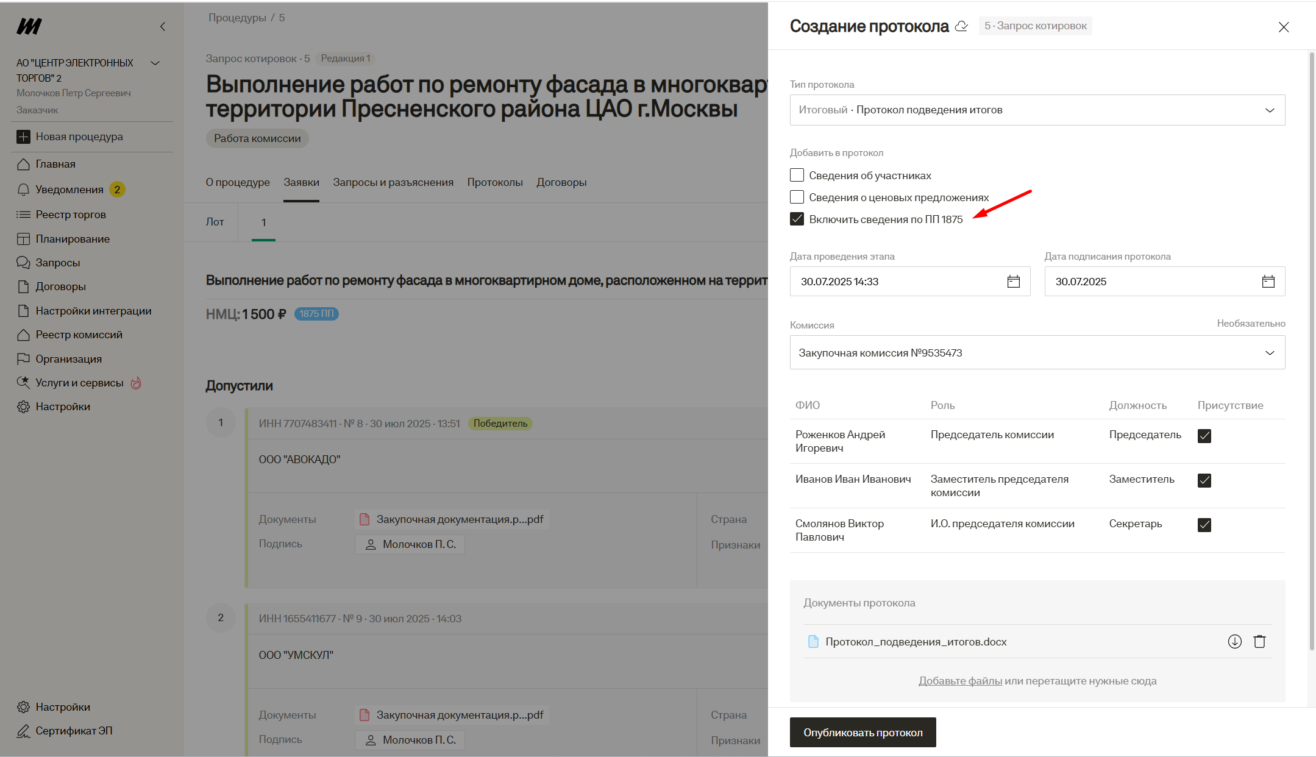Open Сертификат ЭП from sidebar

click(73, 731)
